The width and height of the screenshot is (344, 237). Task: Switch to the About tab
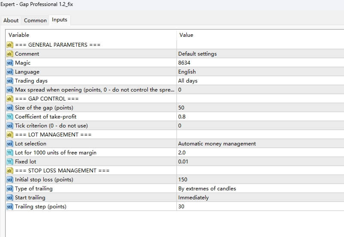(x=11, y=21)
